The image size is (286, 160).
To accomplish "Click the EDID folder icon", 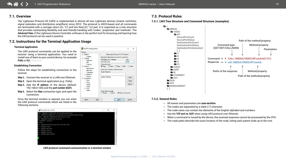I will click(168, 80).
